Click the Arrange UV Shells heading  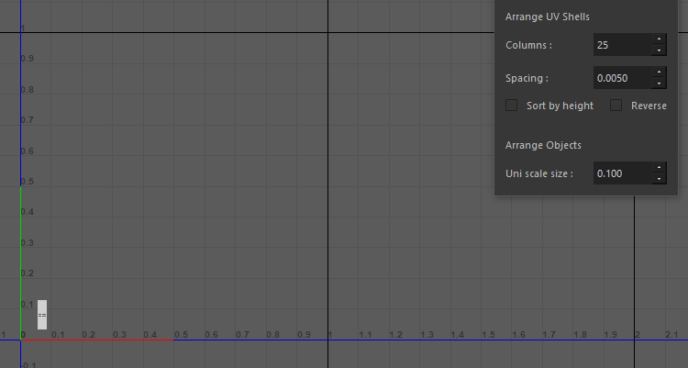pyautogui.click(x=548, y=17)
